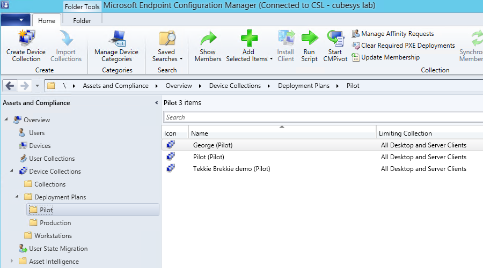483x268 pixels.
Task: Open Manage Device Categories
Action: coord(116,39)
